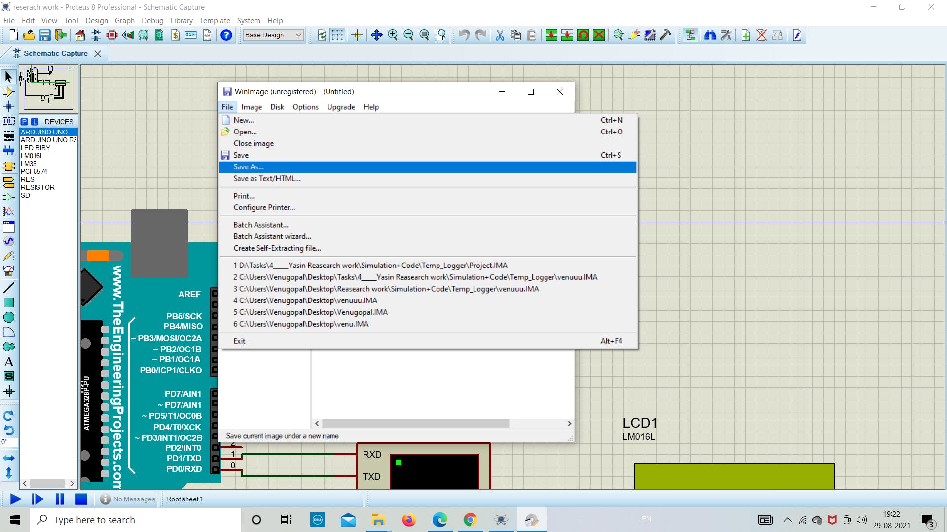Select Save As... in WinImage File menu
Image resolution: width=947 pixels, height=532 pixels.
point(428,167)
